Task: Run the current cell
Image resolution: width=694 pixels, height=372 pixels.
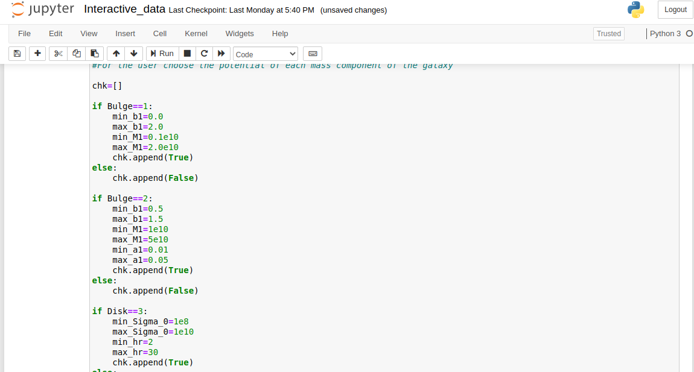Action: (162, 54)
